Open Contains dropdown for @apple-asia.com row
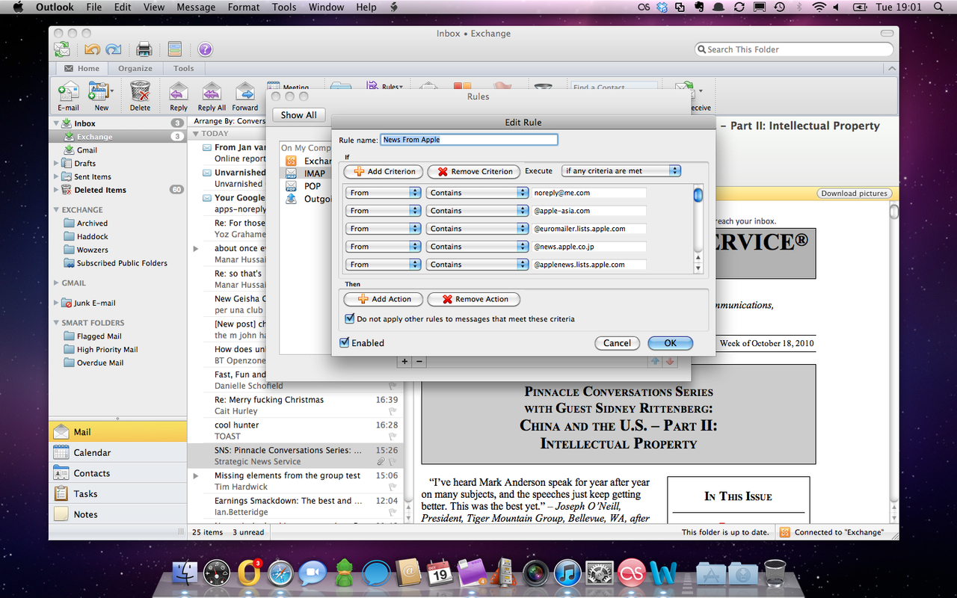 point(478,210)
